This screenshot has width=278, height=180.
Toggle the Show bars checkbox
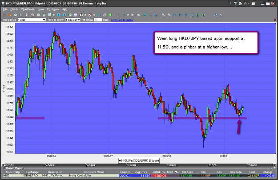85,20
